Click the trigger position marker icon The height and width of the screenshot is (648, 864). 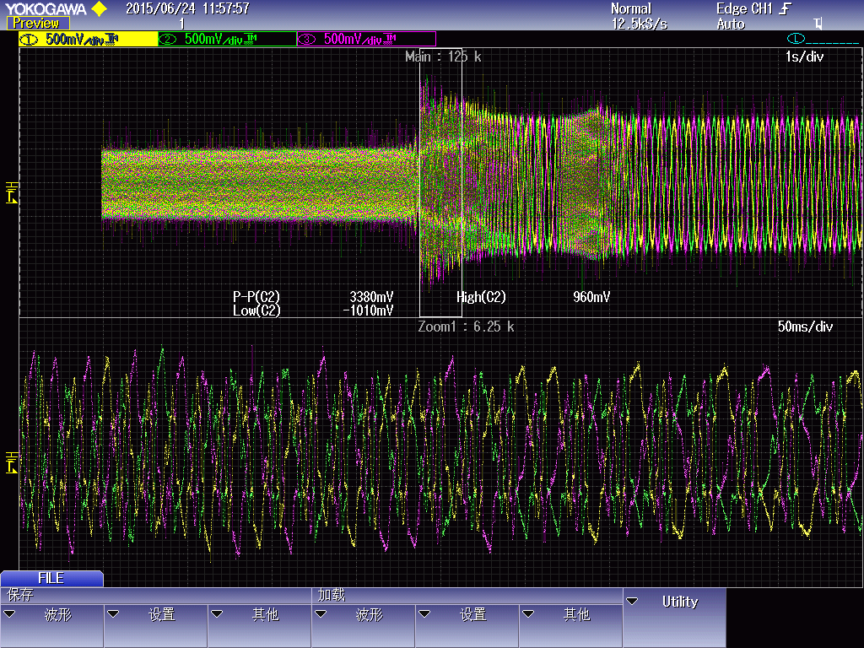[818, 24]
